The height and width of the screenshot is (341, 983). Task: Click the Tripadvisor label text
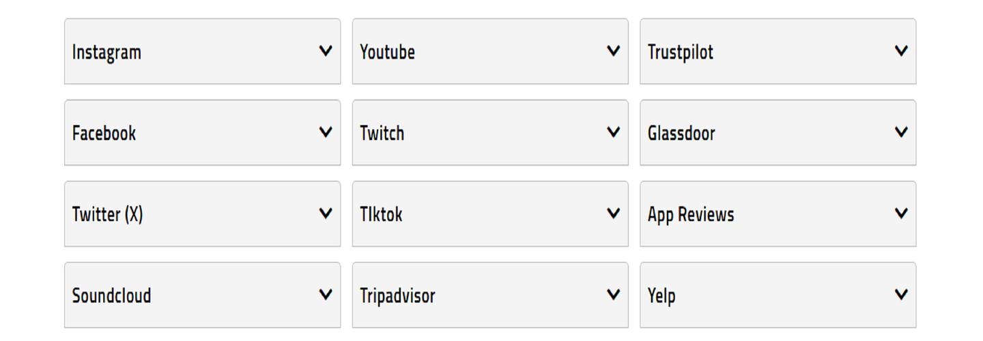pyautogui.click(x=397, y=296)
